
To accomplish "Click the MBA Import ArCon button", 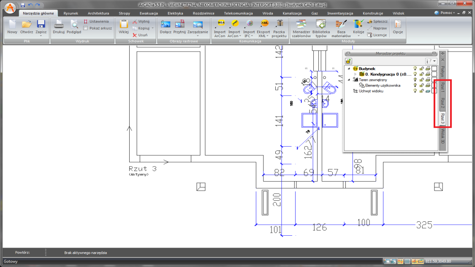I will click(220, 28).
